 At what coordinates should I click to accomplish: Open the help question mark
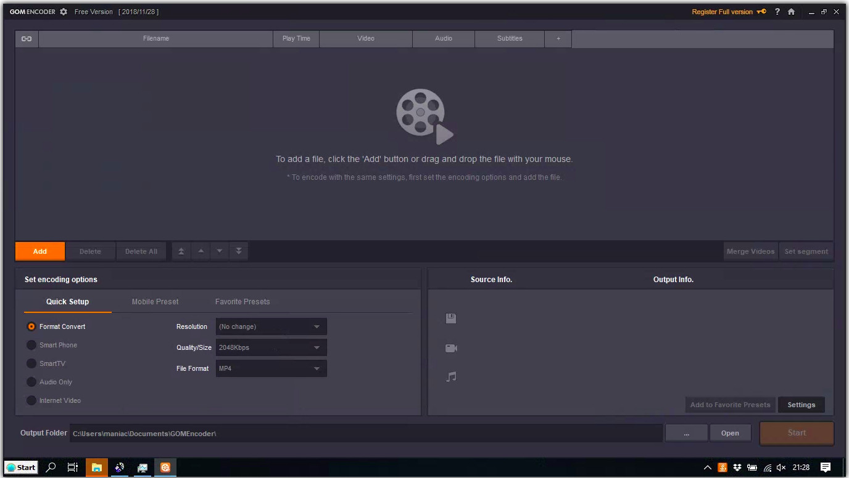(777, 12)
